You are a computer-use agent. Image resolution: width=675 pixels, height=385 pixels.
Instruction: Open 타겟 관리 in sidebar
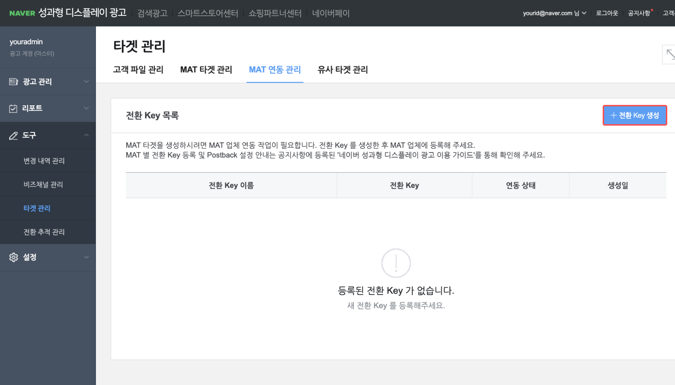pos(37,208)
